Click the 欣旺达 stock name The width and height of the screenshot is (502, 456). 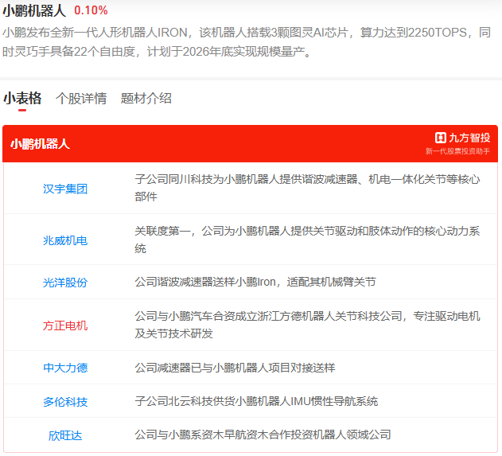pyautogui.click(x=65, y=435)
